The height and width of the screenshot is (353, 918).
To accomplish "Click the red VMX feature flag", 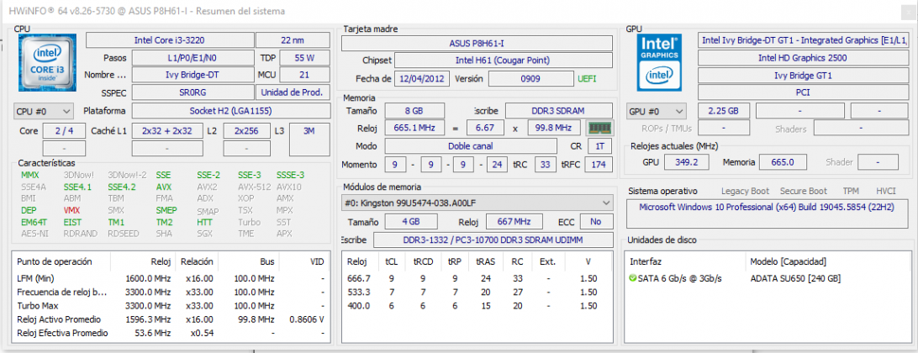I will (x=71, y=210).
